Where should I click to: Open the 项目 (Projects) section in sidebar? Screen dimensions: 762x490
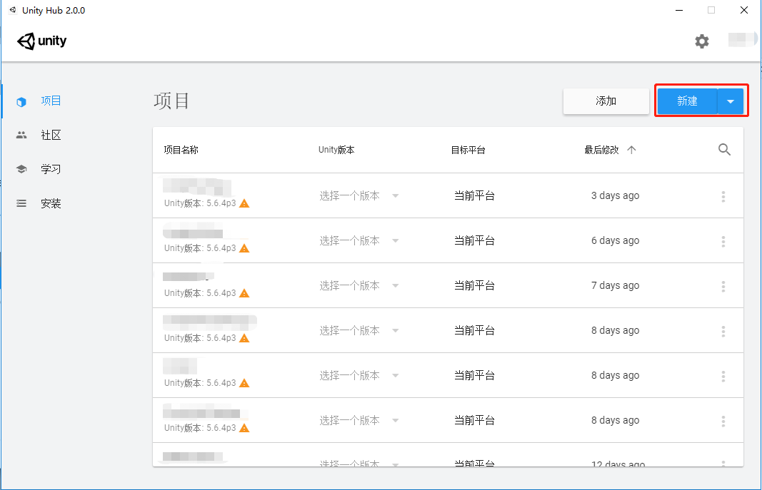coord(51,101)
